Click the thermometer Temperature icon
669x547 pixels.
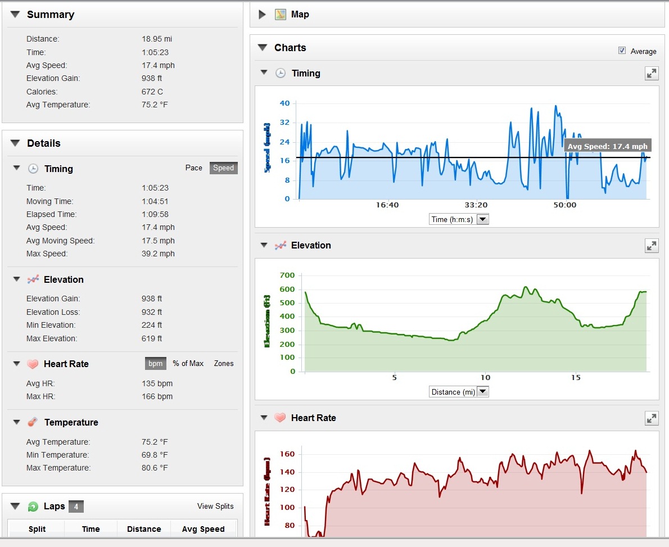point(33,422)
